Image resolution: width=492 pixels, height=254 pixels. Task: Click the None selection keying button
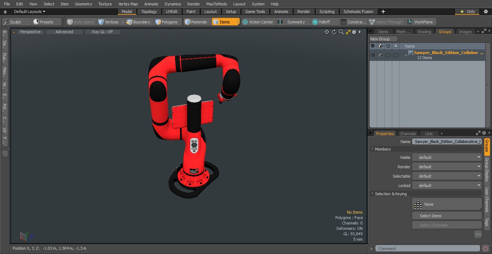point(447,204)
